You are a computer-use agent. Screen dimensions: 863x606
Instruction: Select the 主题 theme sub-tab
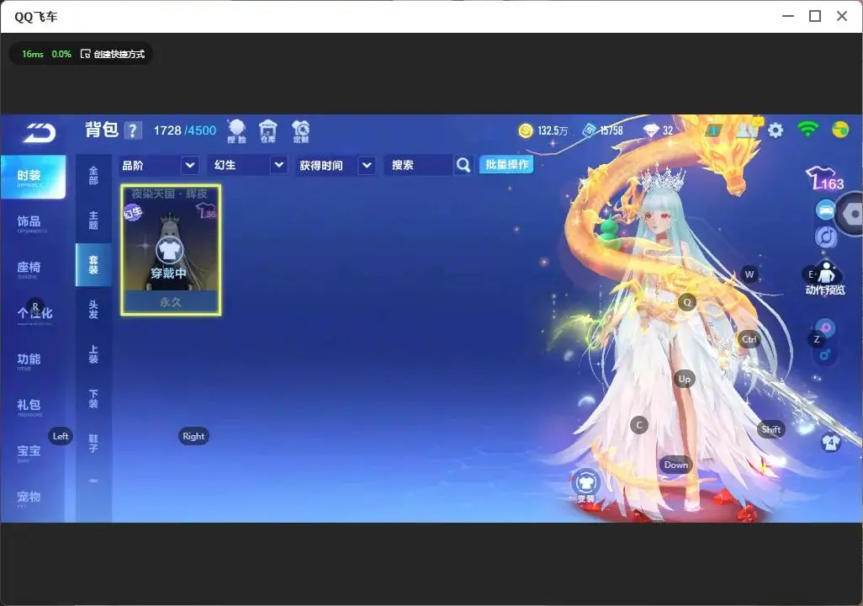tap(93, 221)
